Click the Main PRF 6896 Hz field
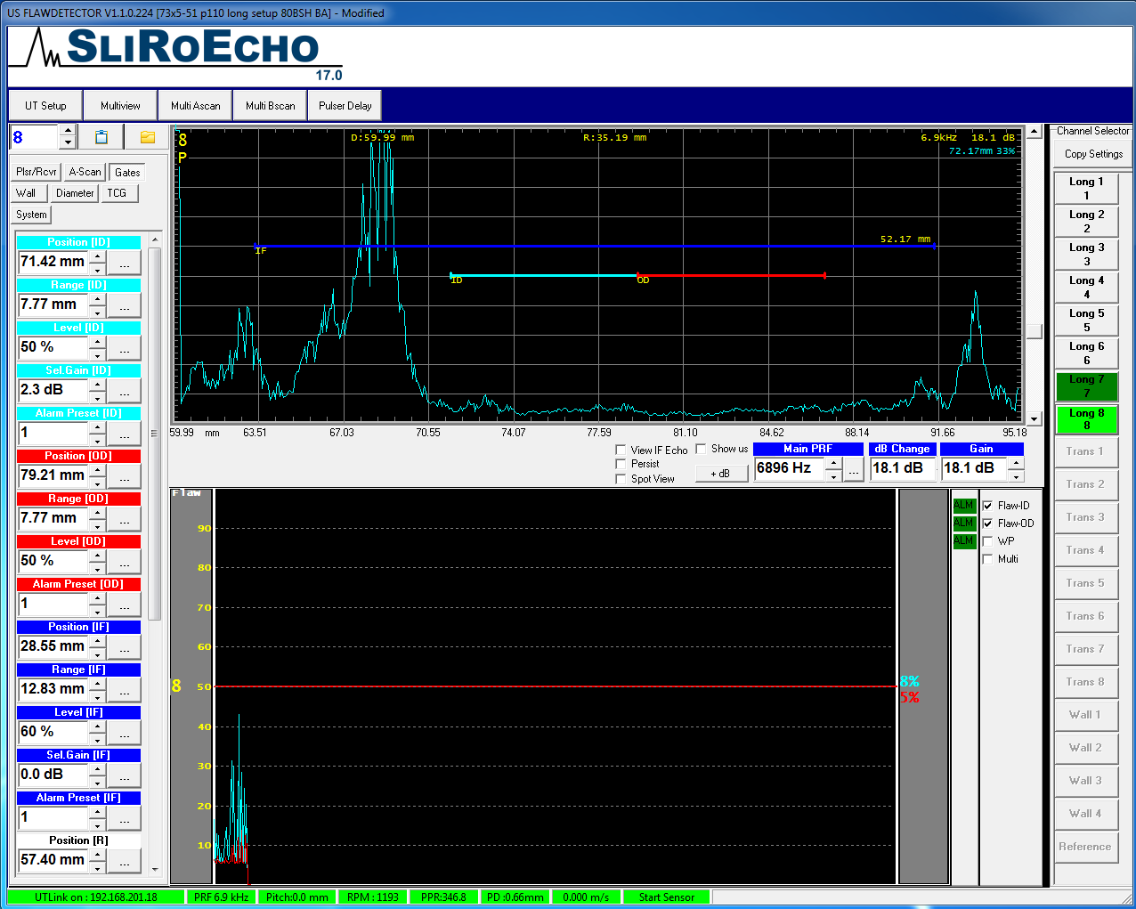The height and width of the screenshot is (909, 1136). (790, 469)
